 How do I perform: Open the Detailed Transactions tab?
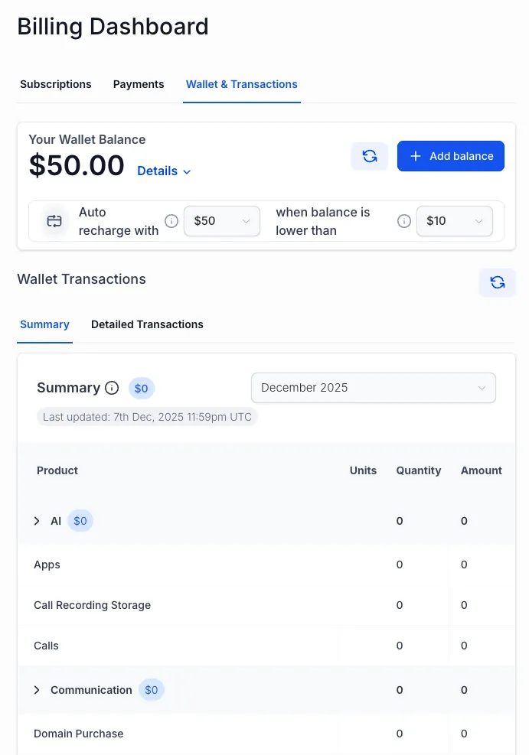(x=147, y=324)
